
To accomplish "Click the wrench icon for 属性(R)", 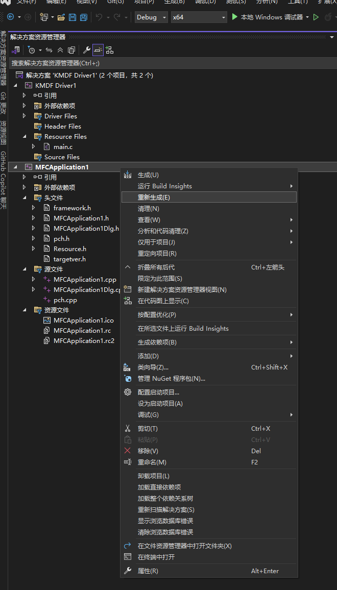I will point(127,571).
